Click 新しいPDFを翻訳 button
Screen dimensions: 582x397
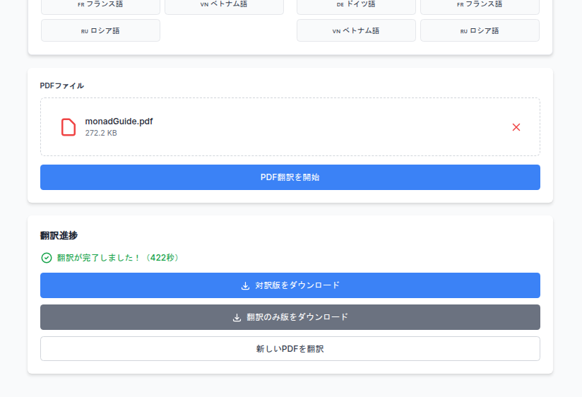coord(290,349)
